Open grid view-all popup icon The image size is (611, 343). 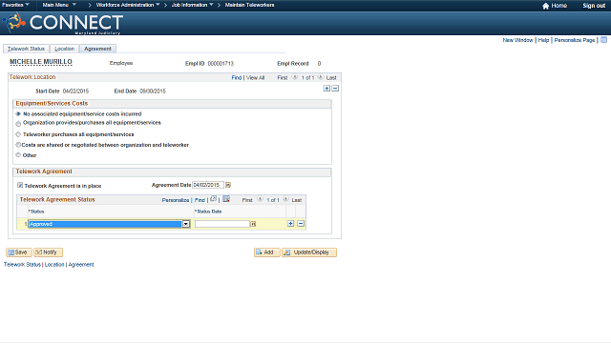pos(213,199)
